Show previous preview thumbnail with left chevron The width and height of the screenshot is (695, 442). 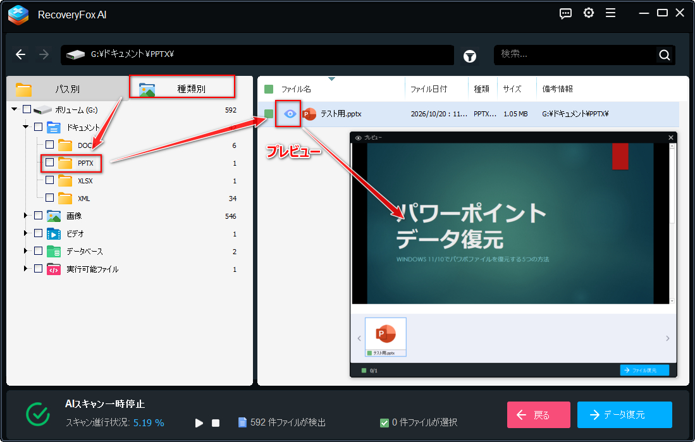(x=359, y=338)
